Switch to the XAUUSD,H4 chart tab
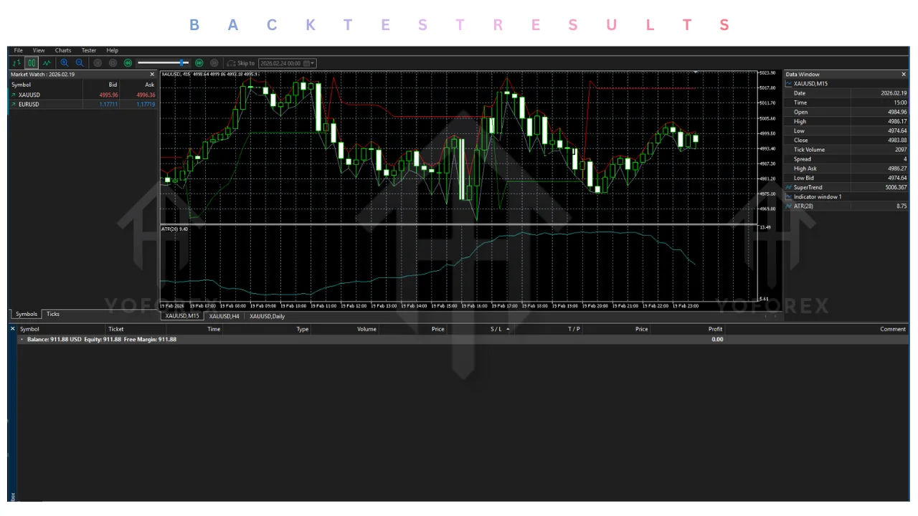This screenshot has width=918, height=516. point(223,316)
